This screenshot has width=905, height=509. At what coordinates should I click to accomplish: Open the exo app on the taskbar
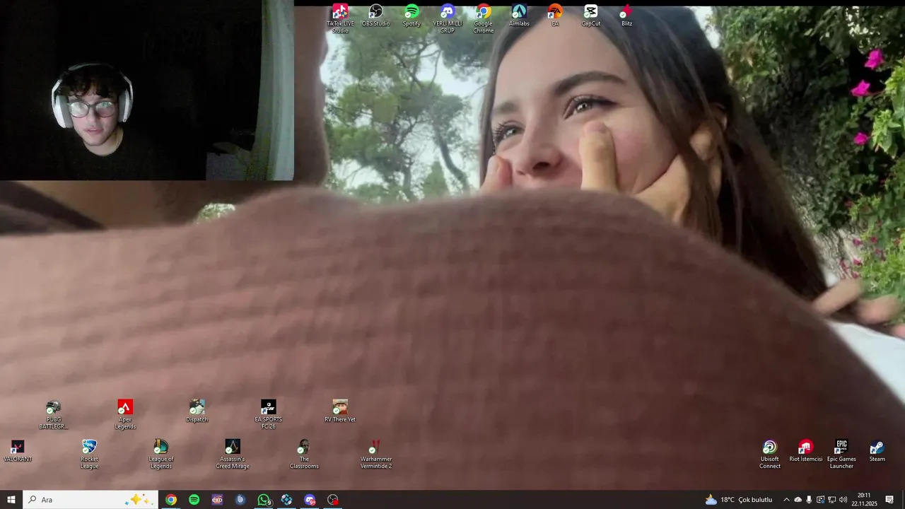coord(217,500)
